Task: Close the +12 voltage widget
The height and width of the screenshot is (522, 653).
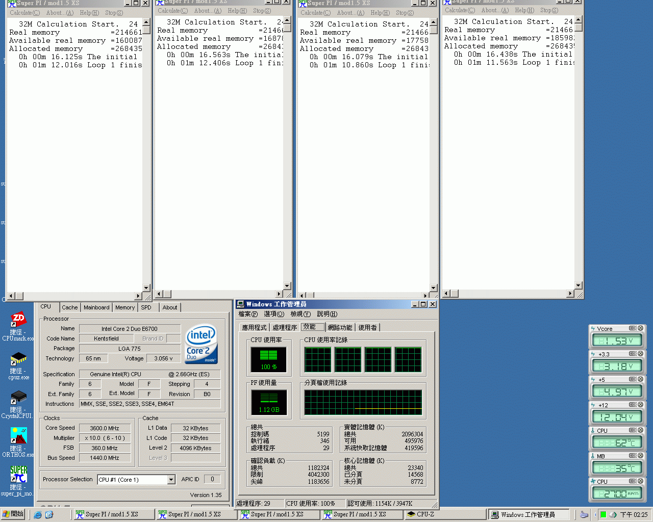Action: [x=640, y=405]
